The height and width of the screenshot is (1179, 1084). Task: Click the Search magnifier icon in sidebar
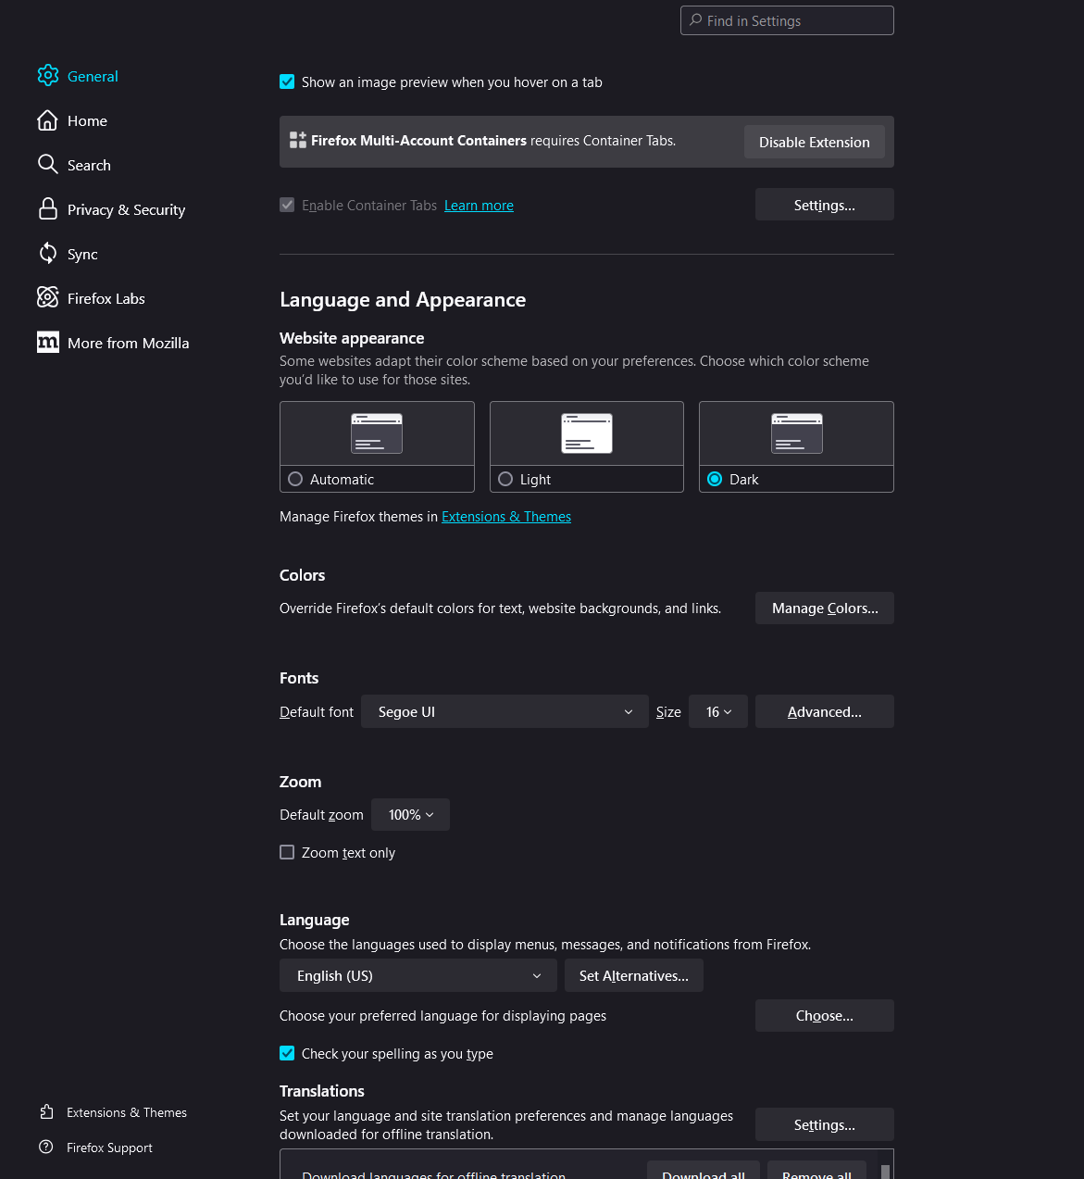pyautogui.click(x=48, y=165)
